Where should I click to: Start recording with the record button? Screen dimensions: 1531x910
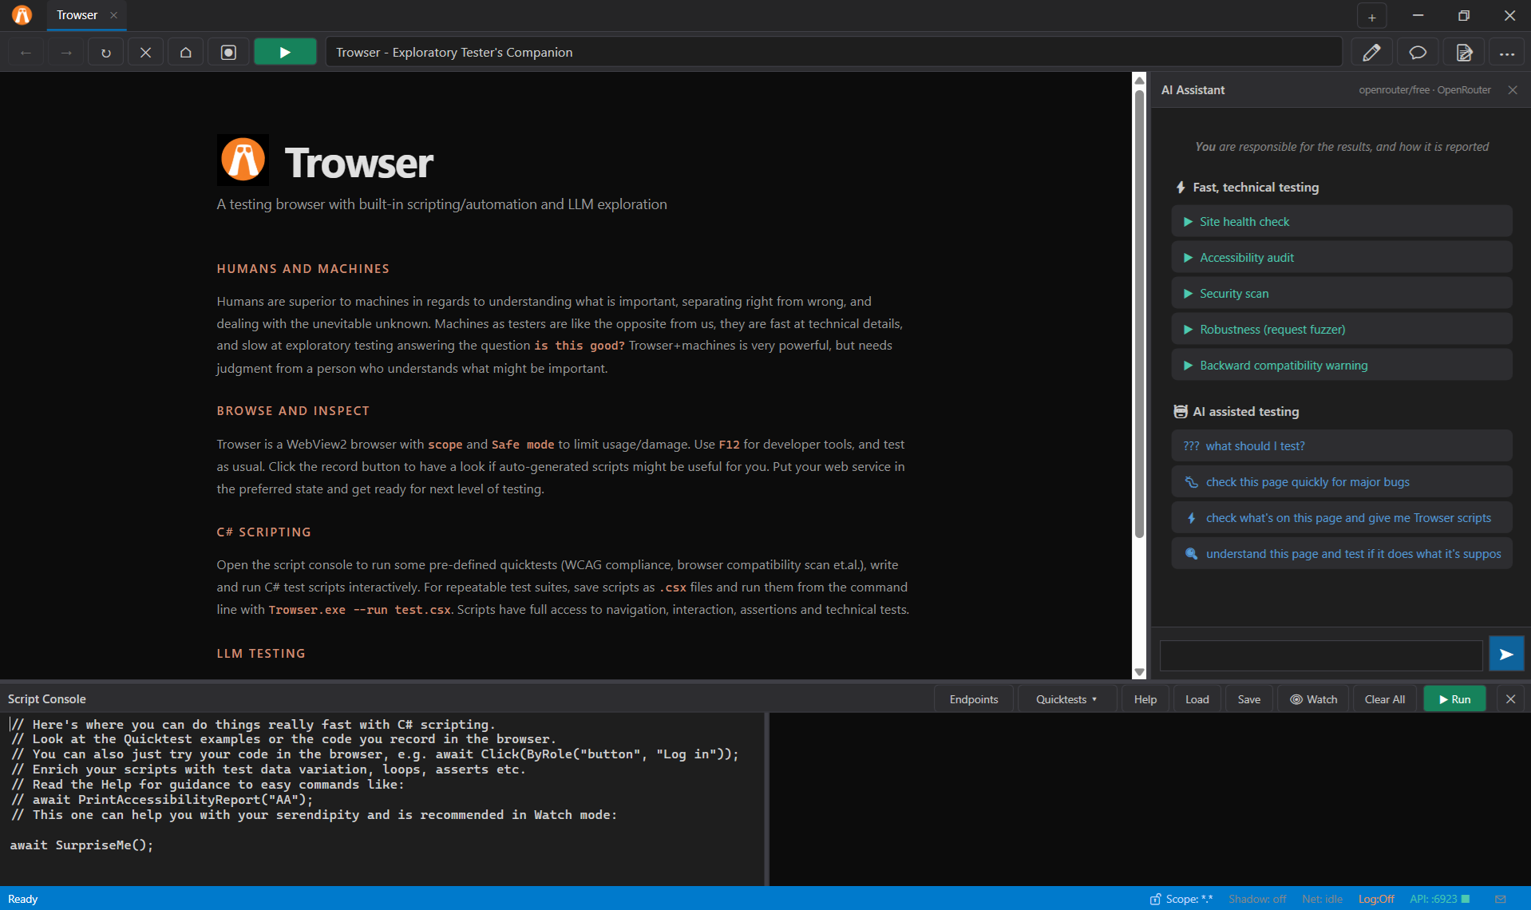[x=228, y=53]
